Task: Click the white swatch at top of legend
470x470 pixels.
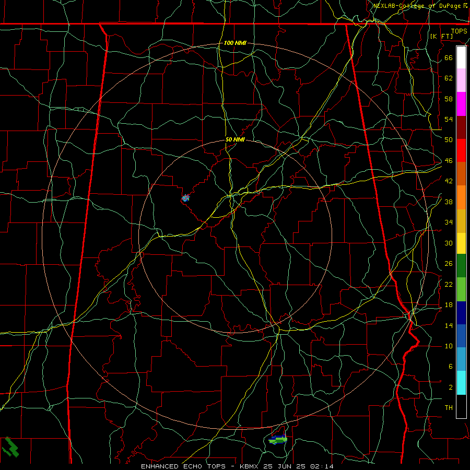Action: (x=461, y=57)
